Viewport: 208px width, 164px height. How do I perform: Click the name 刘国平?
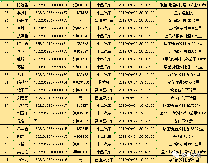pyautogui.click(x=23, y=113)
